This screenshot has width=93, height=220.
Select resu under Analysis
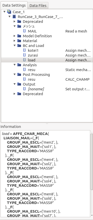[31, 70]
